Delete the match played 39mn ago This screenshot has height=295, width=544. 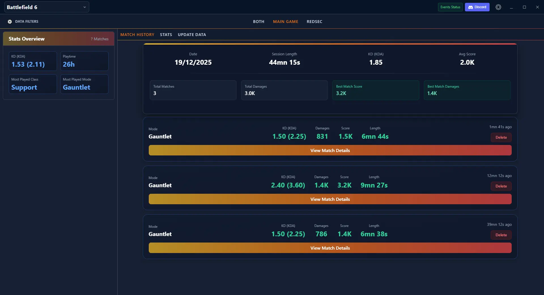click(501, 235)
